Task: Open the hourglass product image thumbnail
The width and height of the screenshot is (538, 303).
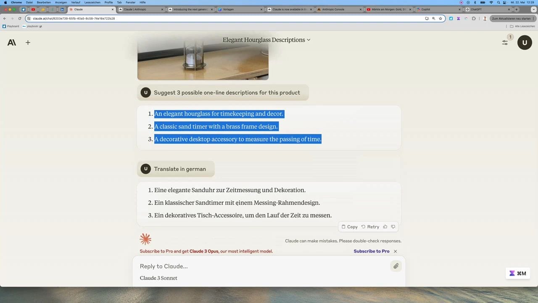Action: click(x=203, y=59)
